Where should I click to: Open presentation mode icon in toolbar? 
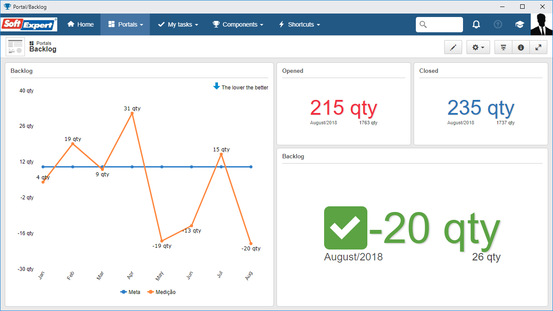point(504,47)
